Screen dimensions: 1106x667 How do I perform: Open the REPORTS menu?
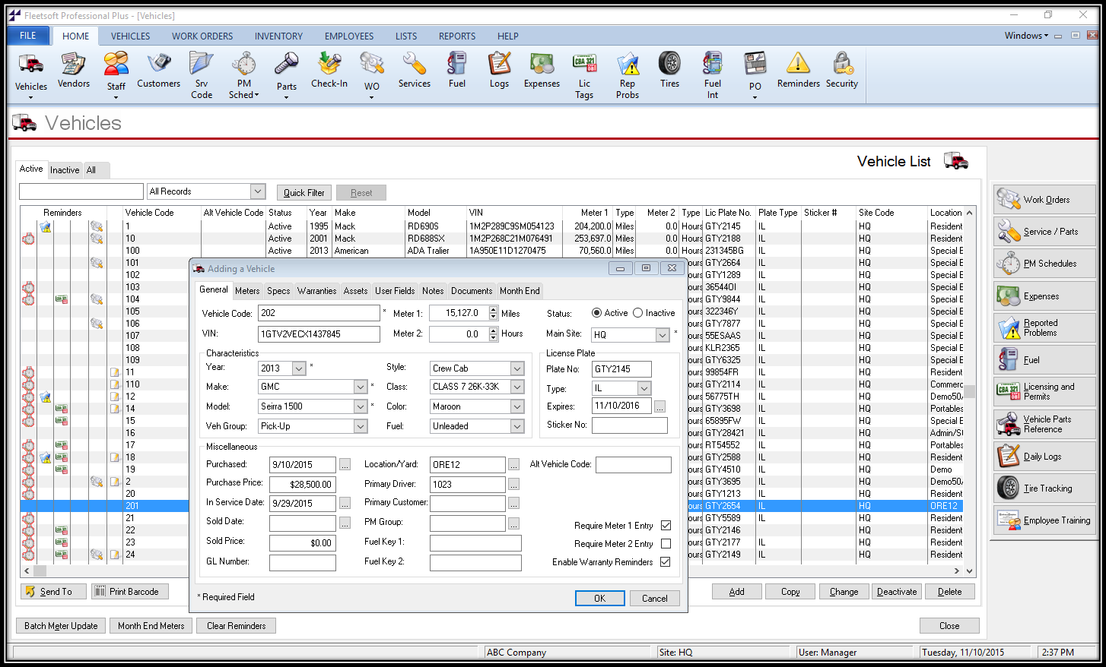[x=456, y=36]
